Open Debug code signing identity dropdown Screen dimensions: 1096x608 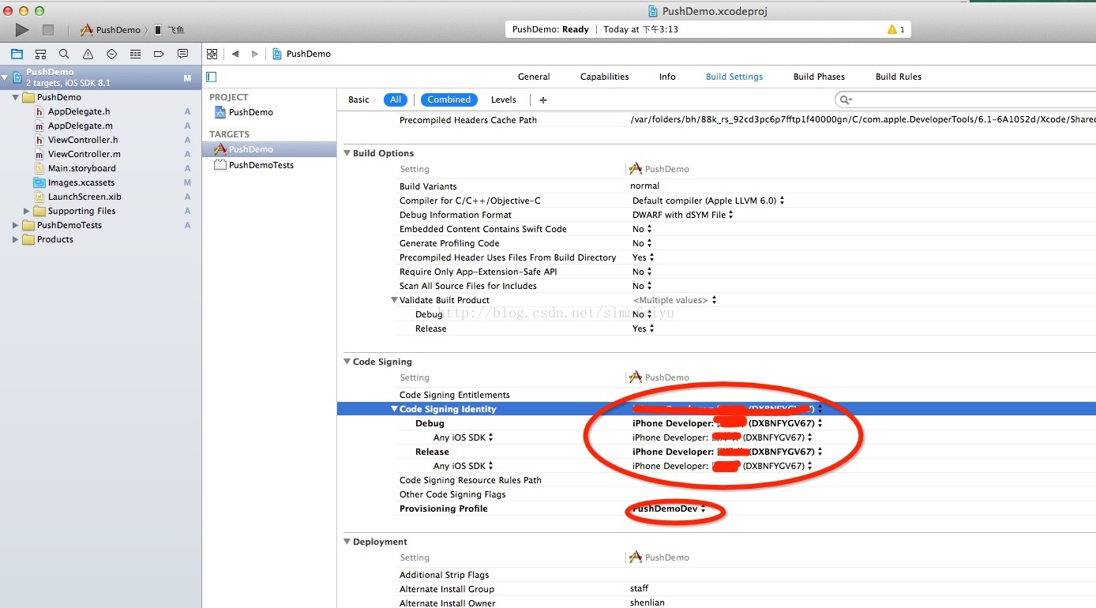click(x=727, y=423)
